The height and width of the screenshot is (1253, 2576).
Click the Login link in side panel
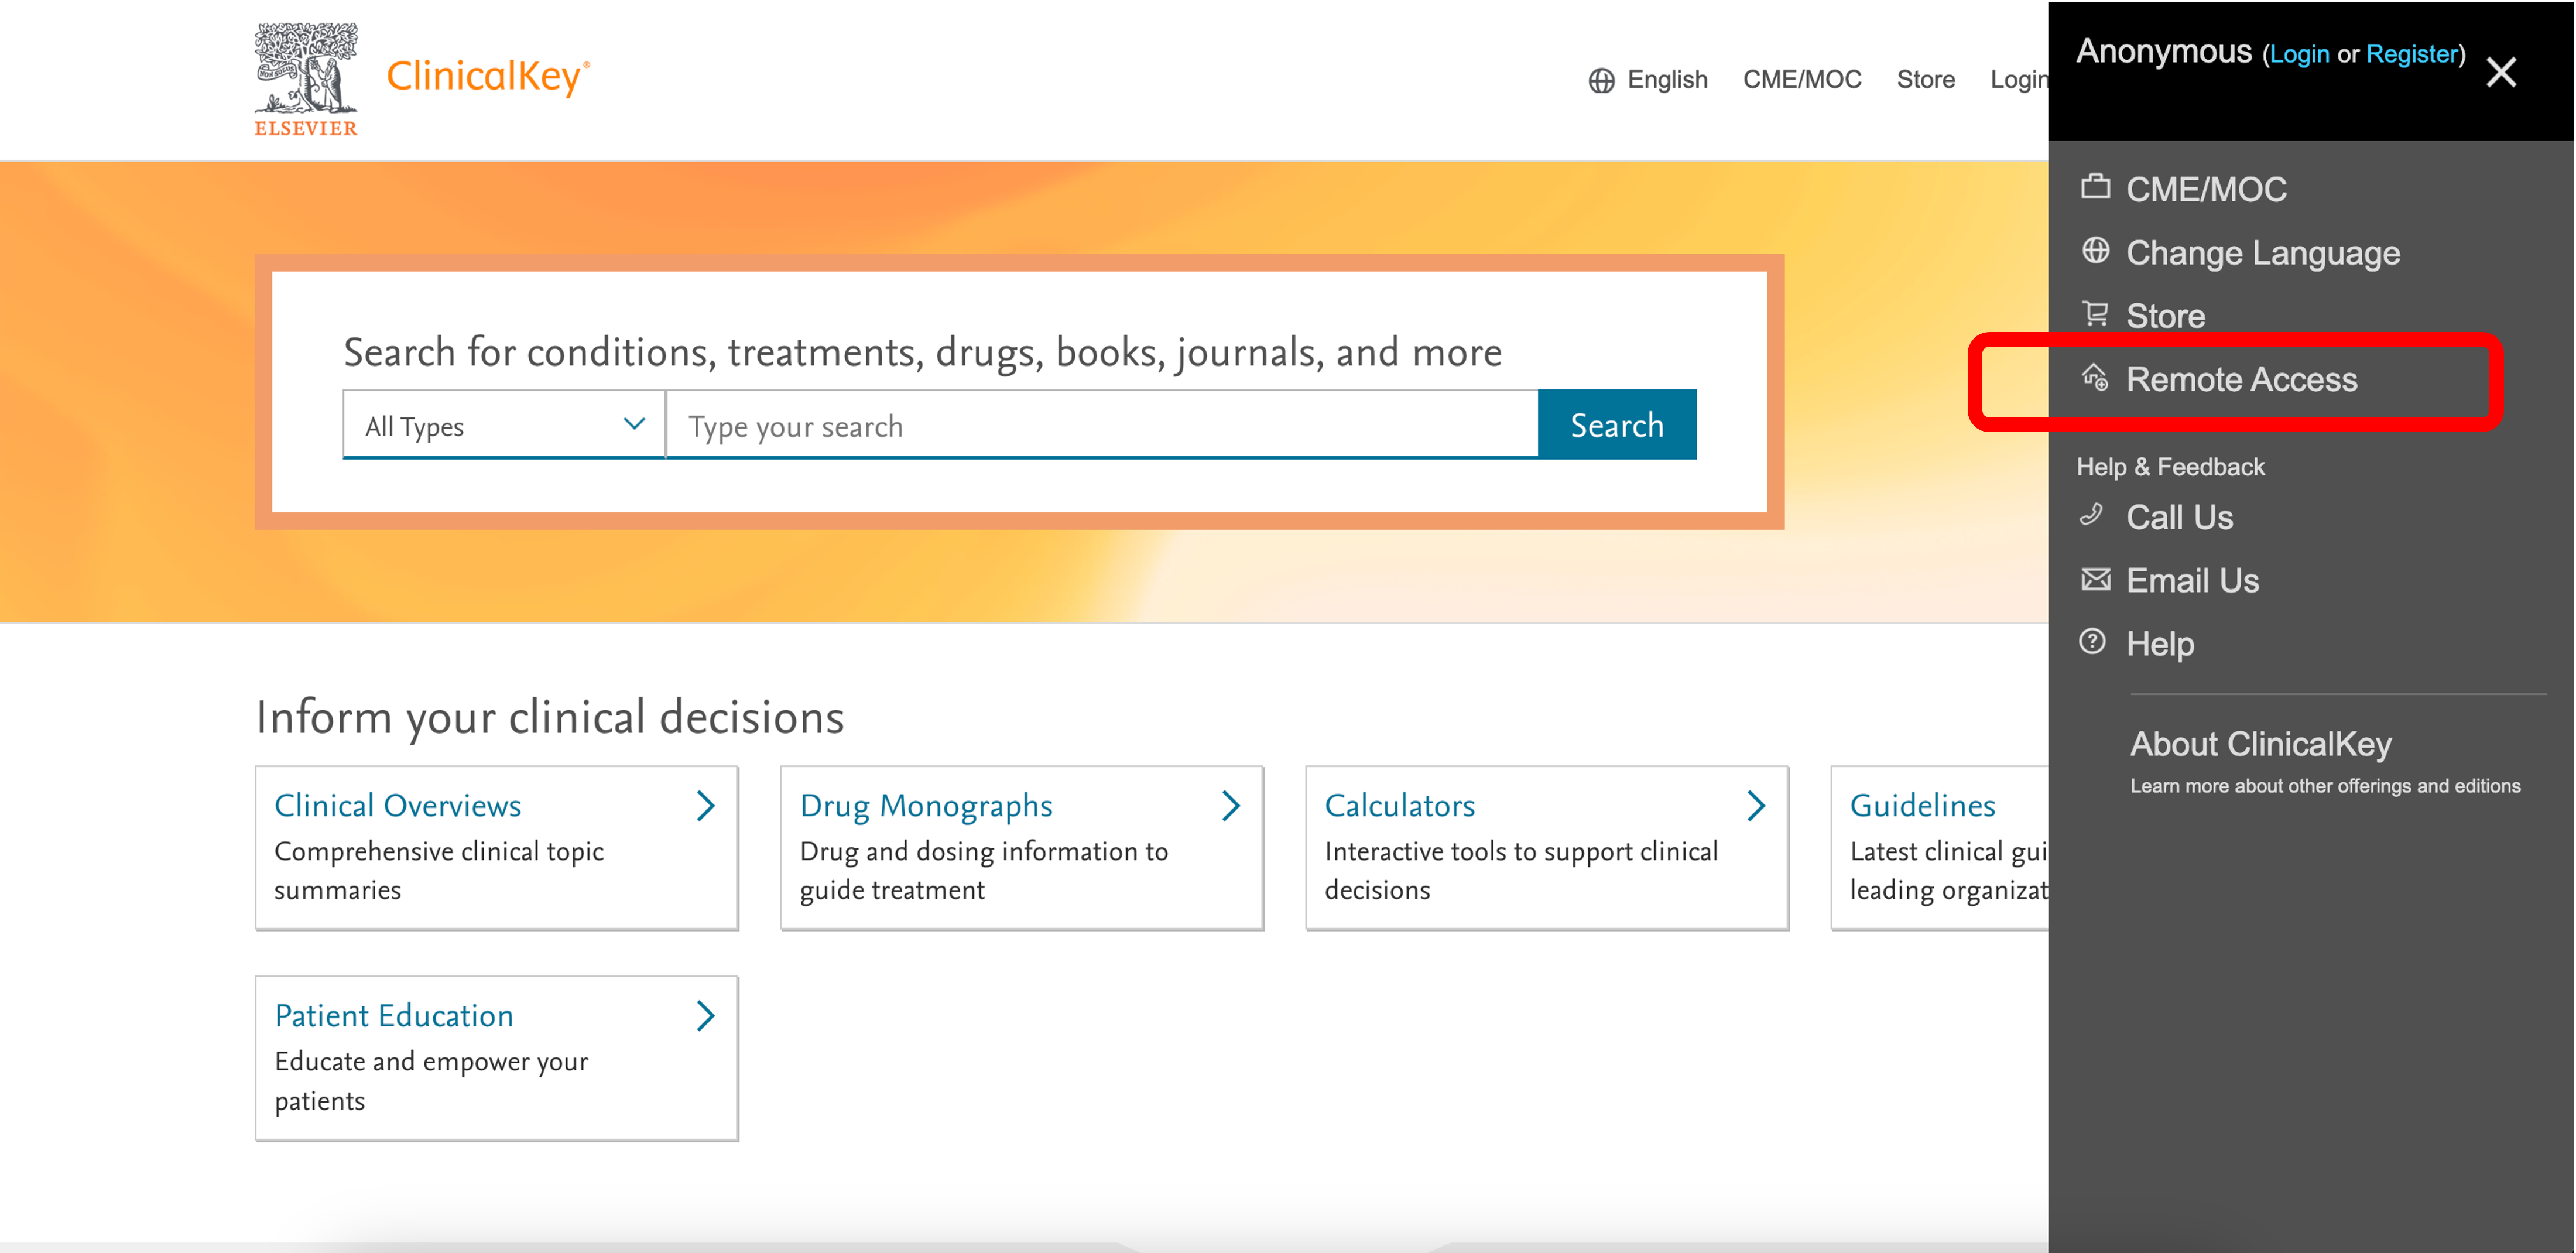[2298, 54]
